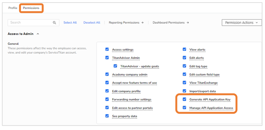Click the Reporting Permissions arrow icon
Image resolution: width=265 pixels, height=130 pixels.
pos(142,23)
